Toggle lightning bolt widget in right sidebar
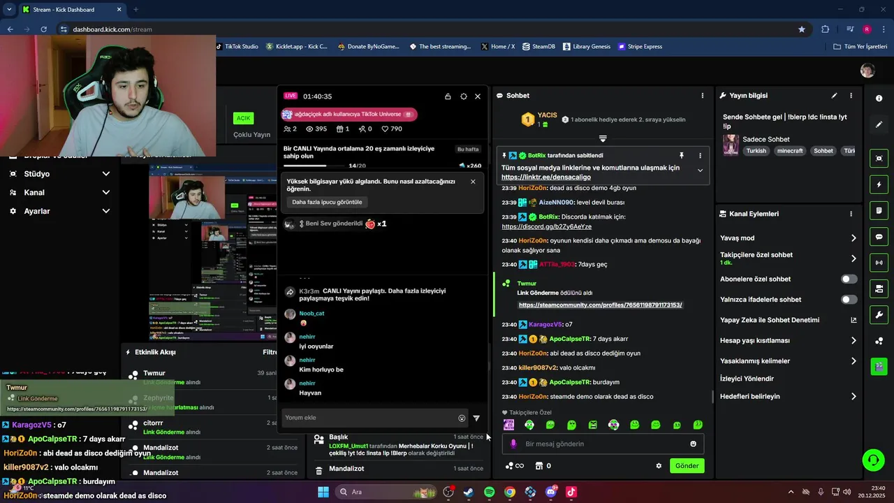The width and height of the screenshot is (894, 503). (879, 184)
